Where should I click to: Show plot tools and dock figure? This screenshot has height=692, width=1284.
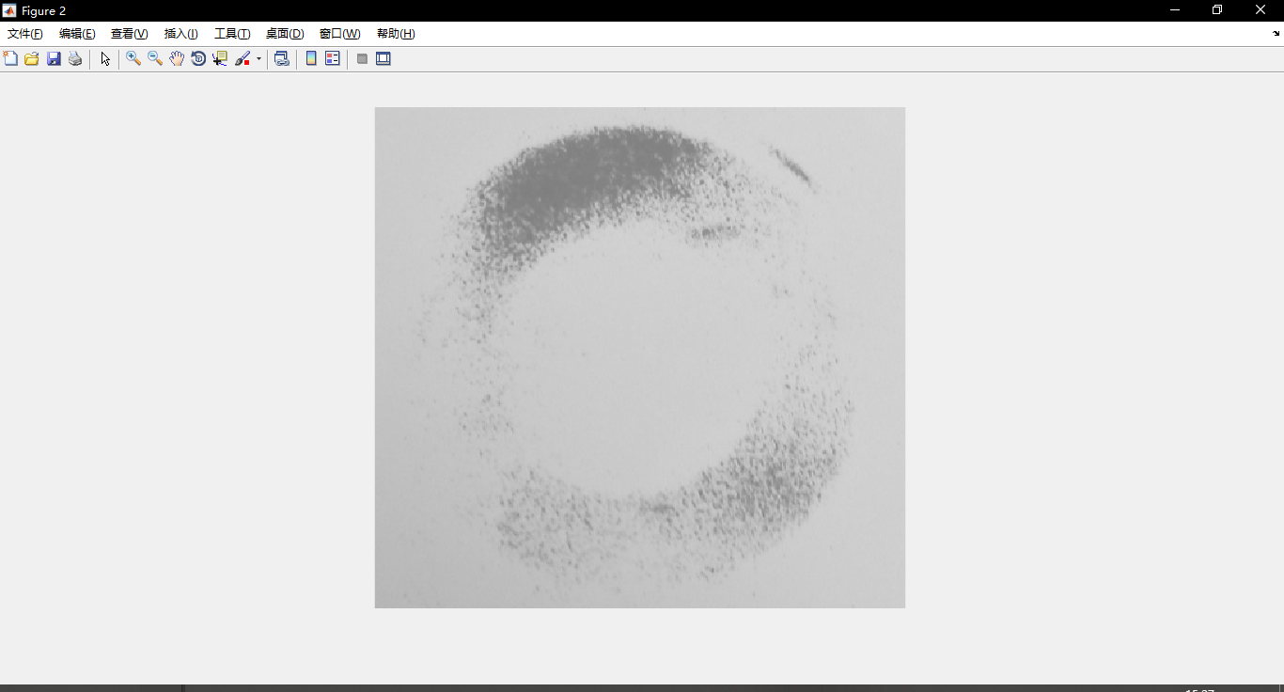(384, 58)
